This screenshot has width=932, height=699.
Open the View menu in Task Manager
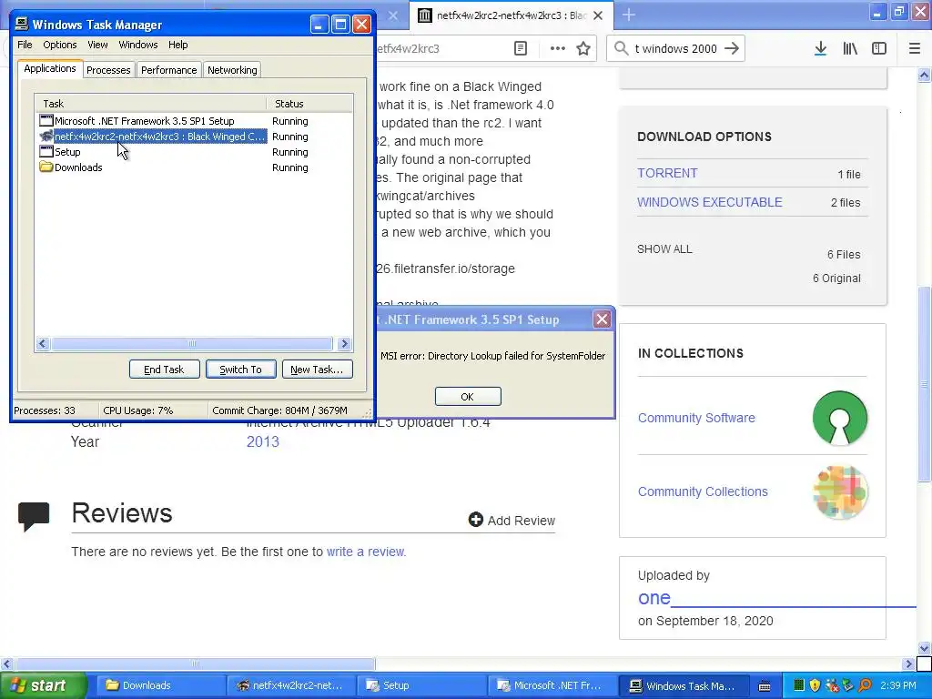97,45
